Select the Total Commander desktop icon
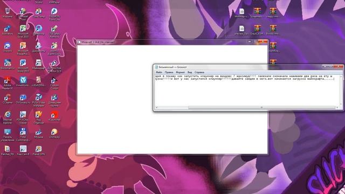This screenshot has height=194, width=345. pos(23,135)
